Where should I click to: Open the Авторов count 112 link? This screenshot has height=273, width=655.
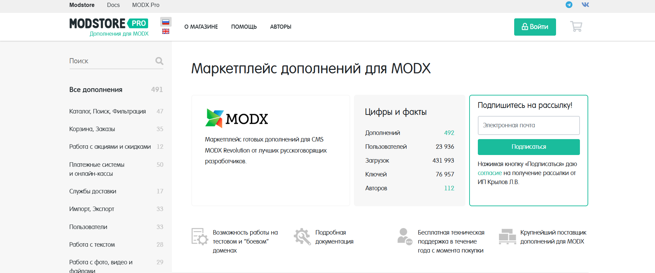pyautogui.click(x=449, y=188)
